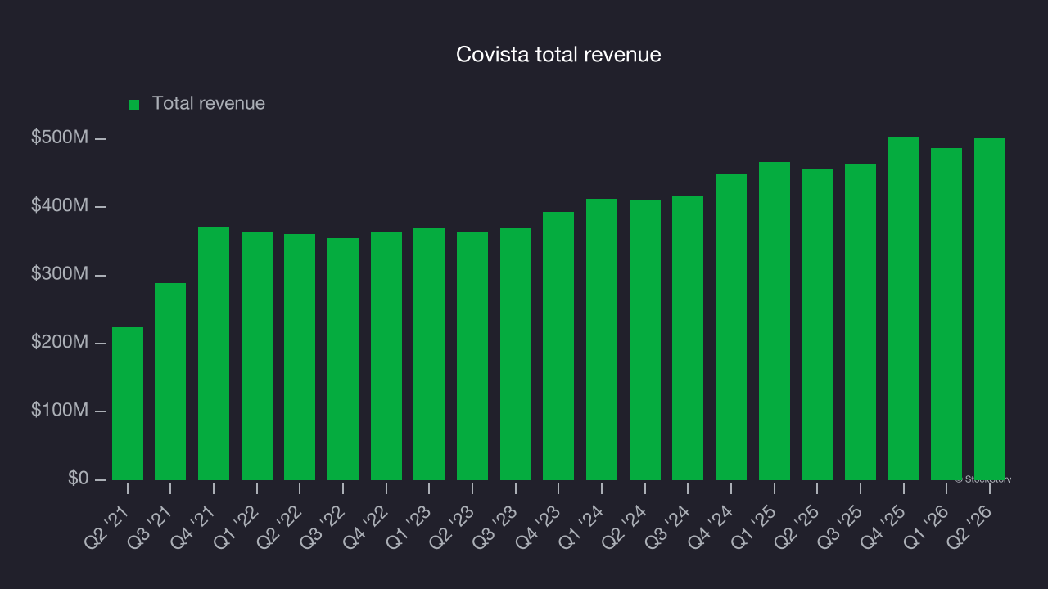The width and height of the screenshot is (1048, 589).
Task: Select the Q2 '22 revenue bar
Action: pyautogui.click(x=300, y=357)
